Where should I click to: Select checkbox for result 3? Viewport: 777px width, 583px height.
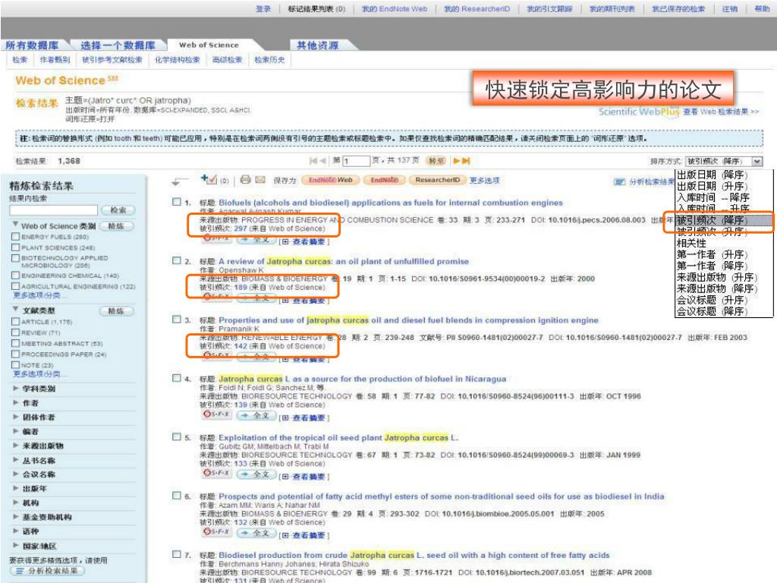pyautogui.click(x=176, y=319)
